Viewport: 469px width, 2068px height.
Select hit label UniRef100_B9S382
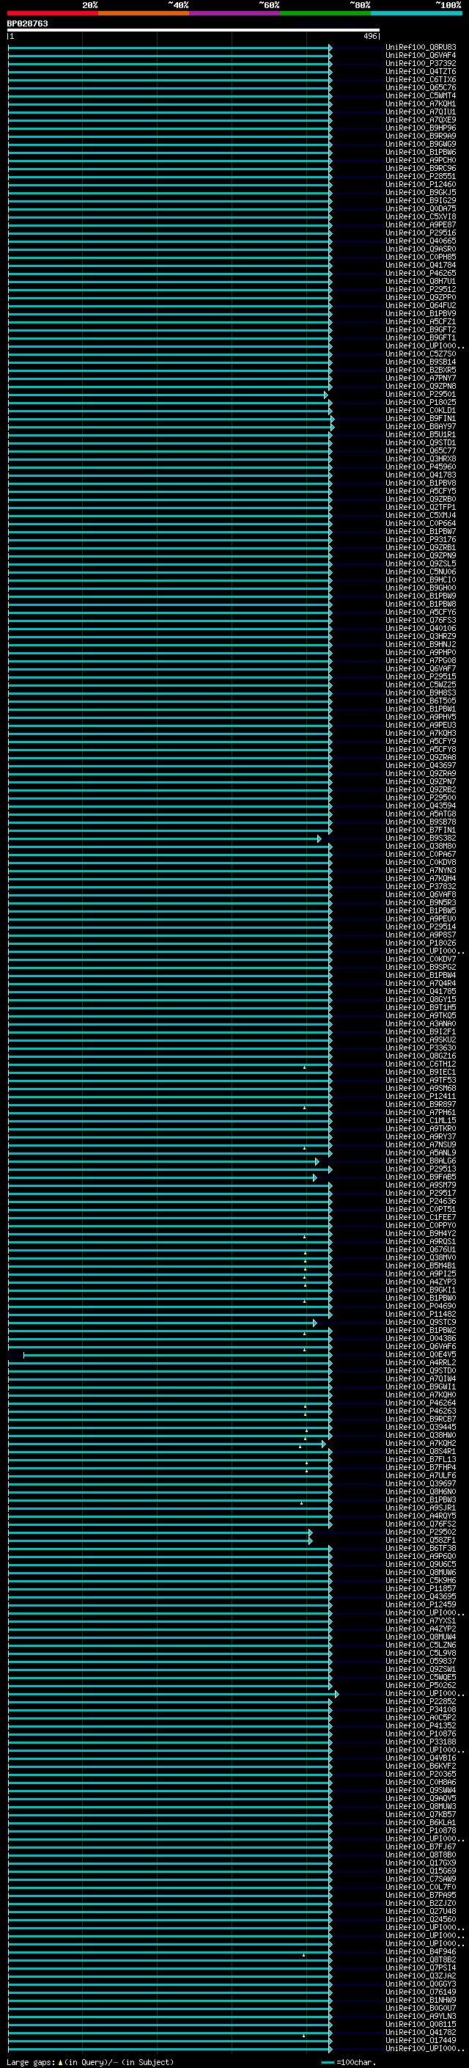pos(421,838)
